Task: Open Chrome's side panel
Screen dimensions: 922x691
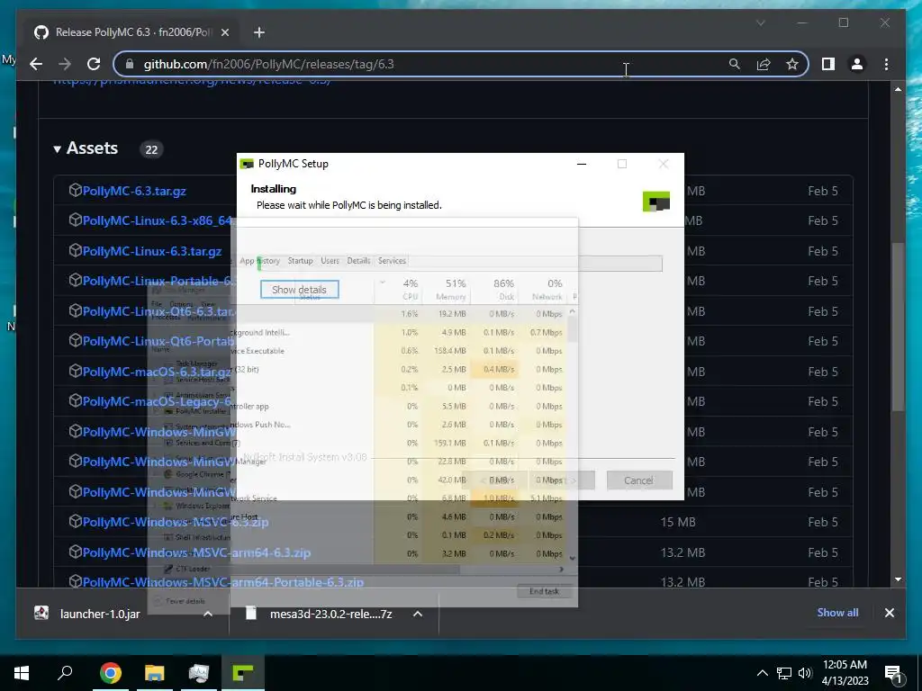Action: click(x=828, y=64)
